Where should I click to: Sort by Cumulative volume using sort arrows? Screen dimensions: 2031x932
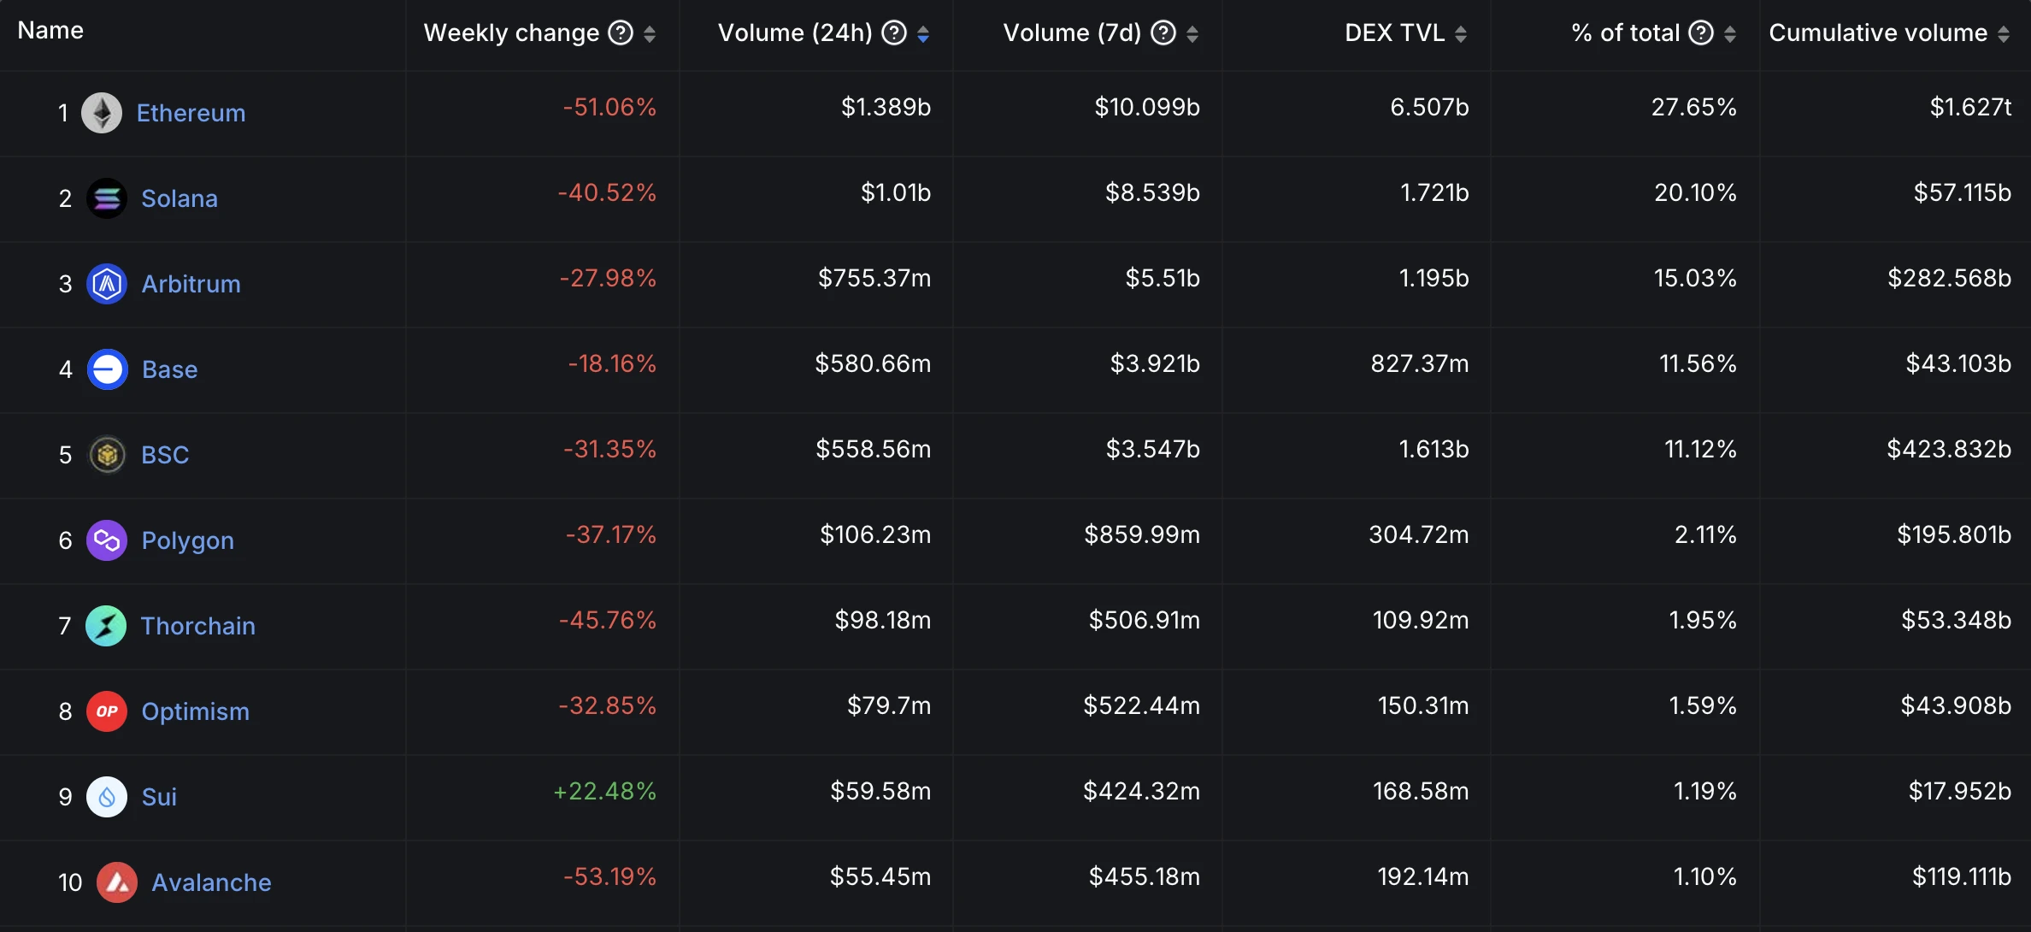coord(2004,33)
